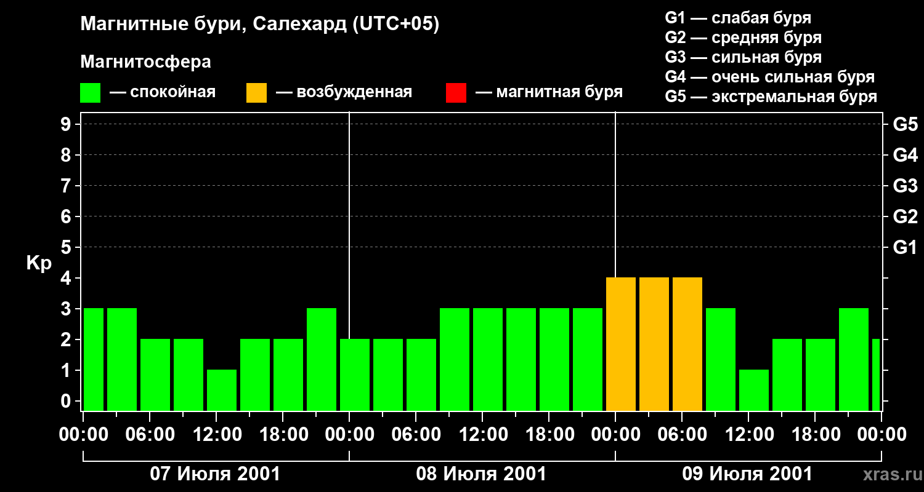Click legend line 'G1 — слабая буря'
Screen dimensions: 924x492
point(738,18)
